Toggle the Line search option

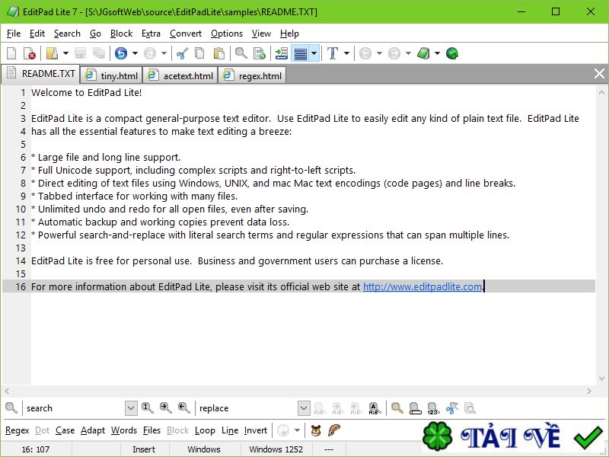pos(230,430)
